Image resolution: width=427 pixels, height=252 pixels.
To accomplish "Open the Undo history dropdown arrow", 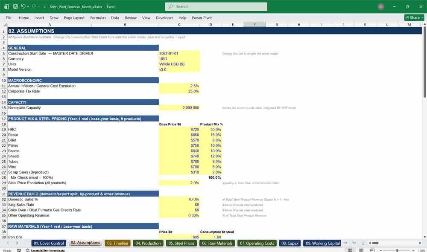I will 28,6.
